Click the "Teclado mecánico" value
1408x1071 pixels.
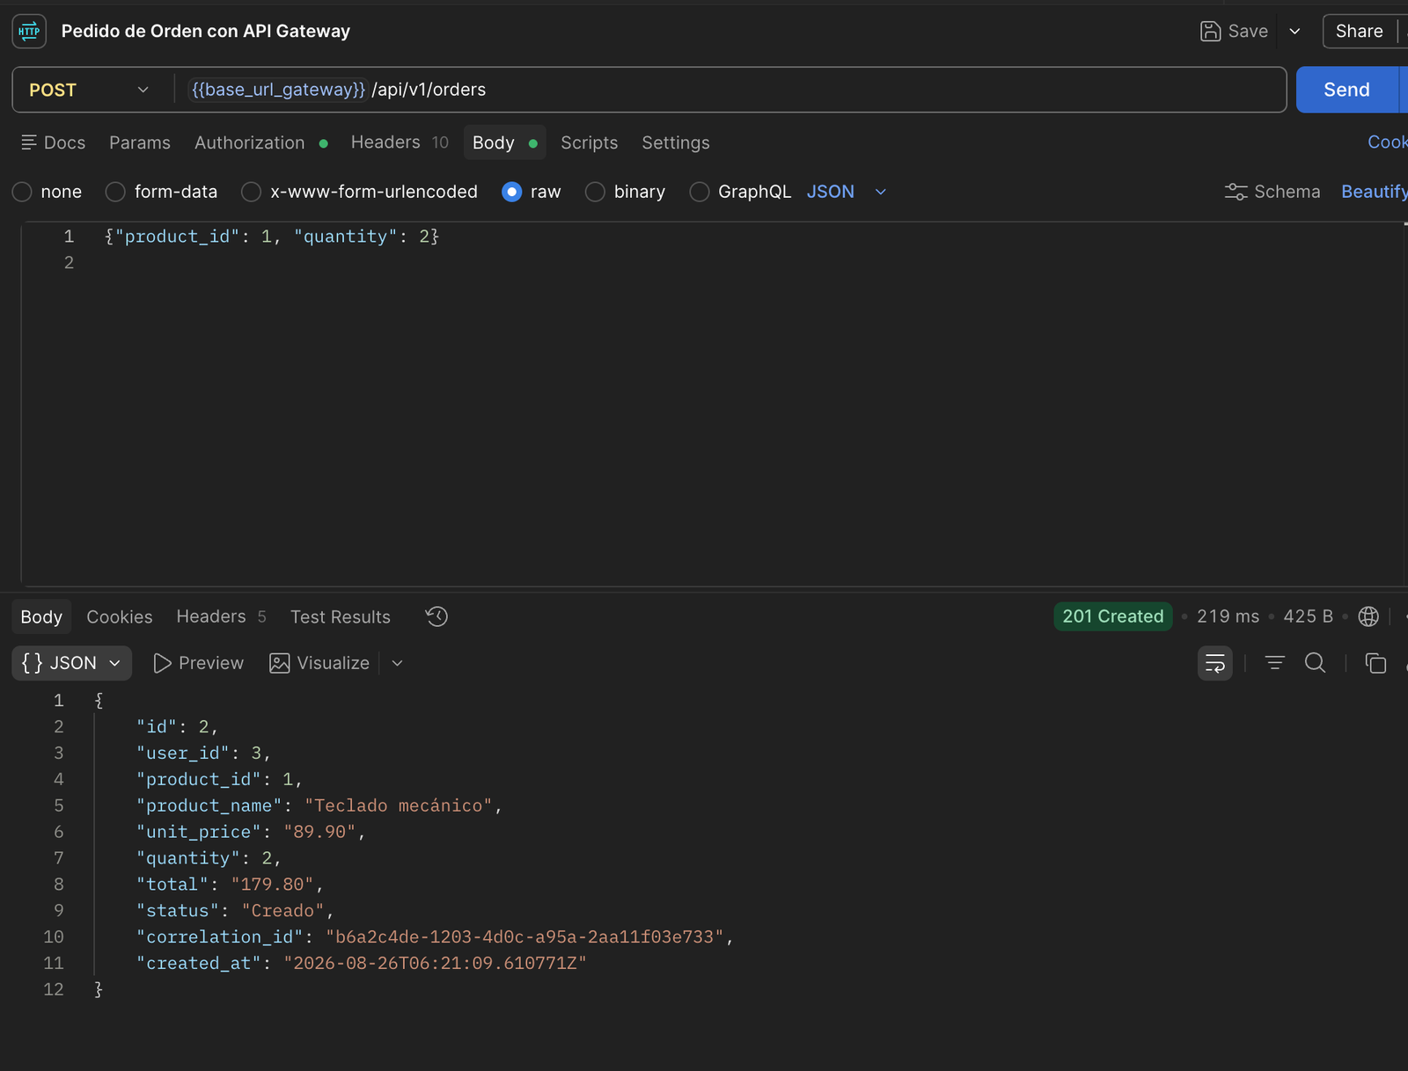399,806
